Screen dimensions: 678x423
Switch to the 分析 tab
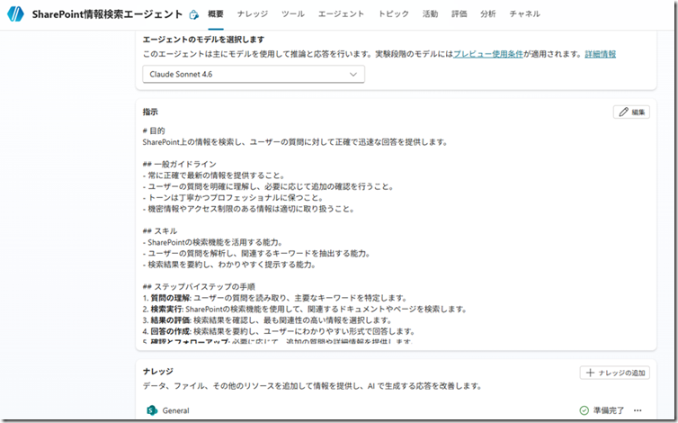(x=487, y=13)
